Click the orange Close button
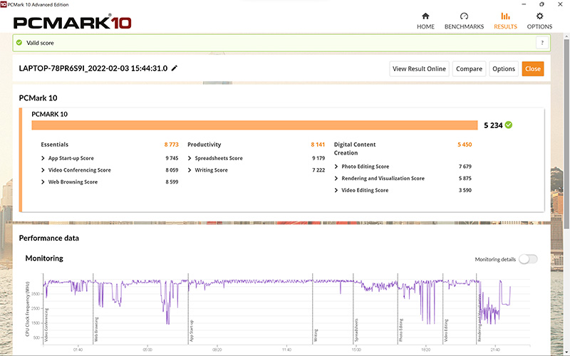 pos(532,69)
